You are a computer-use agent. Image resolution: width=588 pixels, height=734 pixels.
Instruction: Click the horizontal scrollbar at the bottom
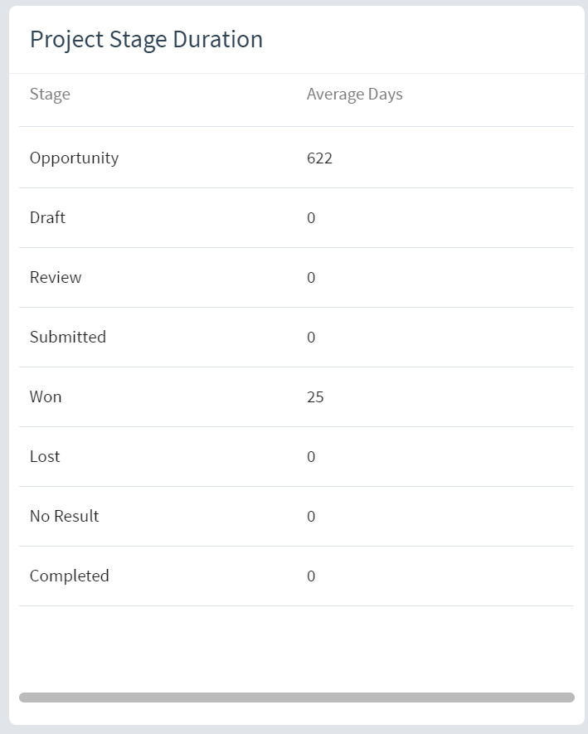[x=297, y=698]
